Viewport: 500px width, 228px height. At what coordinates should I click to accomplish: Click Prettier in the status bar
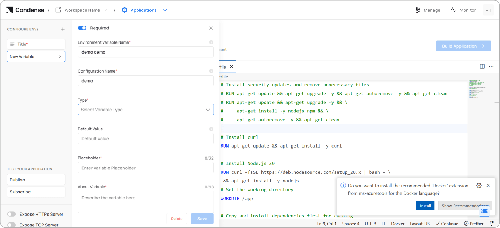474,224
